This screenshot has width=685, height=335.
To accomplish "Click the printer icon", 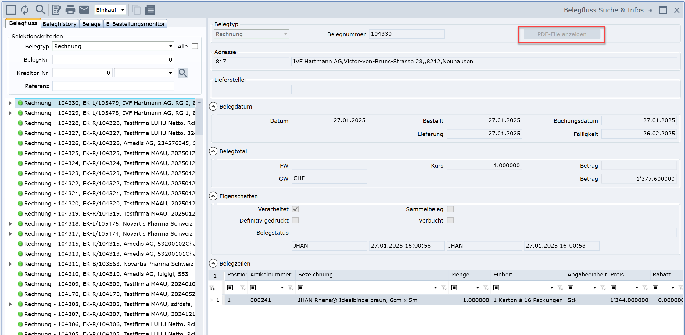I will (x=70, y=10).
